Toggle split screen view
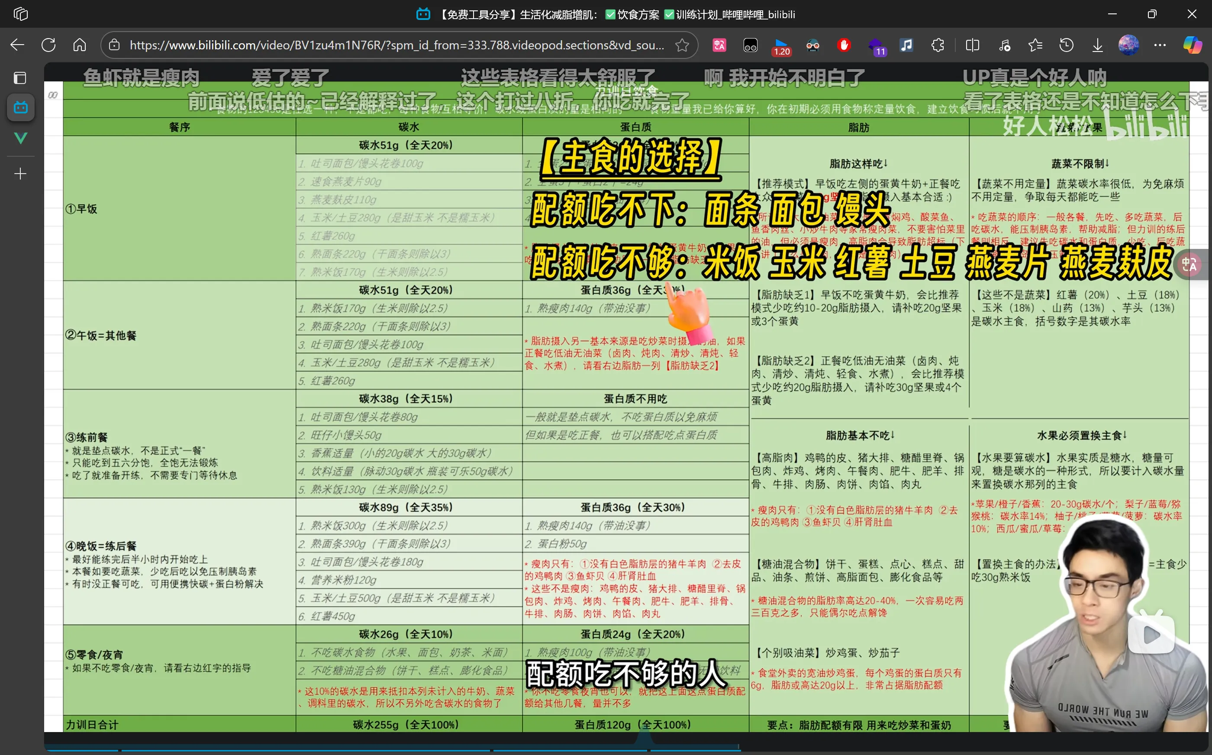 tap(972, 45)
